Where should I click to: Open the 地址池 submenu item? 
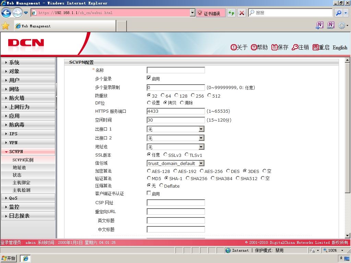(28, 167)
